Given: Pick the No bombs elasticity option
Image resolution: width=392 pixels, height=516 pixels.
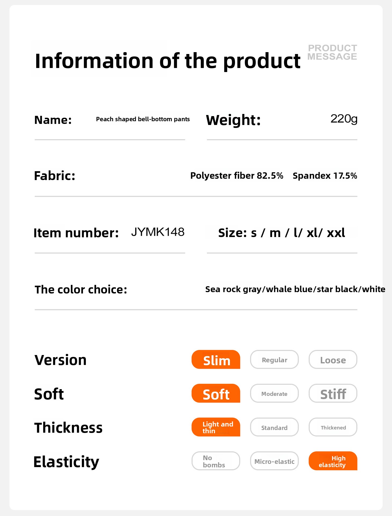Looking at the screenshot, I should (216, 461).
